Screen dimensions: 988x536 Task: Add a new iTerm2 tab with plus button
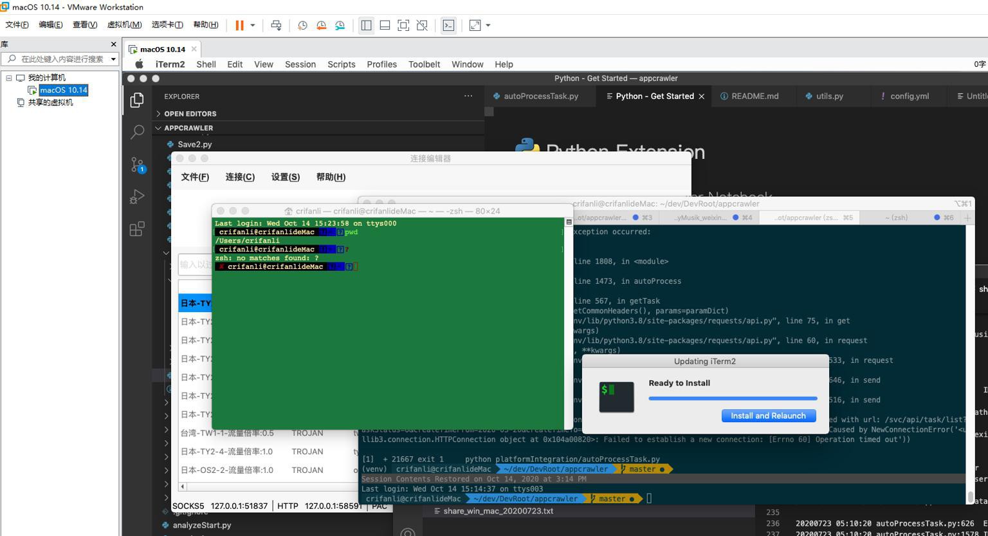(x=967, y=218)
